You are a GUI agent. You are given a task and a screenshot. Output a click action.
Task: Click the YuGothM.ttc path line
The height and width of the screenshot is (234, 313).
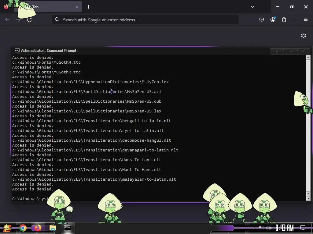[46, 62]
